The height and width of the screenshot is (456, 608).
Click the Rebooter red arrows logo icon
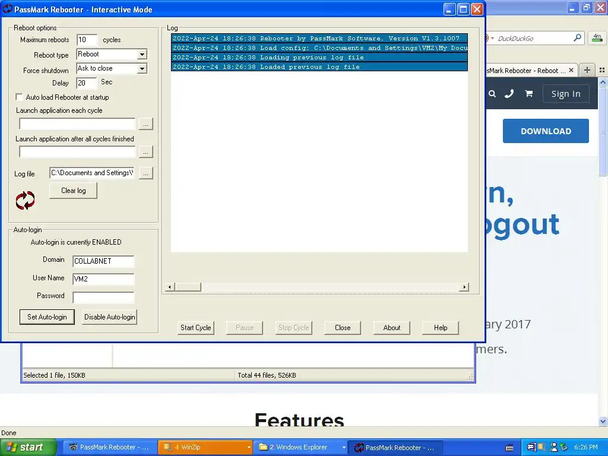tap(25, 200)
